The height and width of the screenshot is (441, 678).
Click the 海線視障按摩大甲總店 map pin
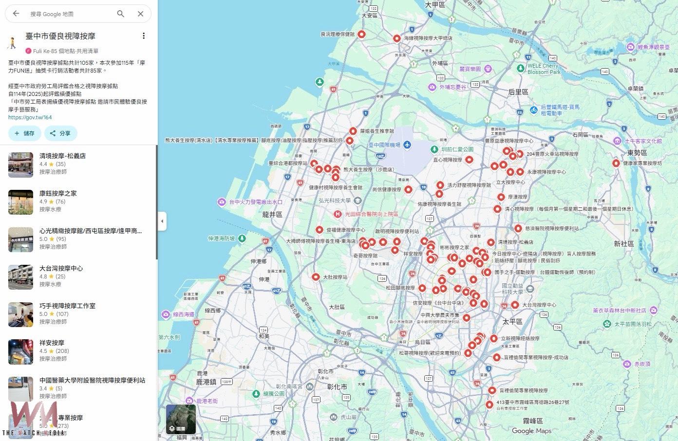[397, 38]
